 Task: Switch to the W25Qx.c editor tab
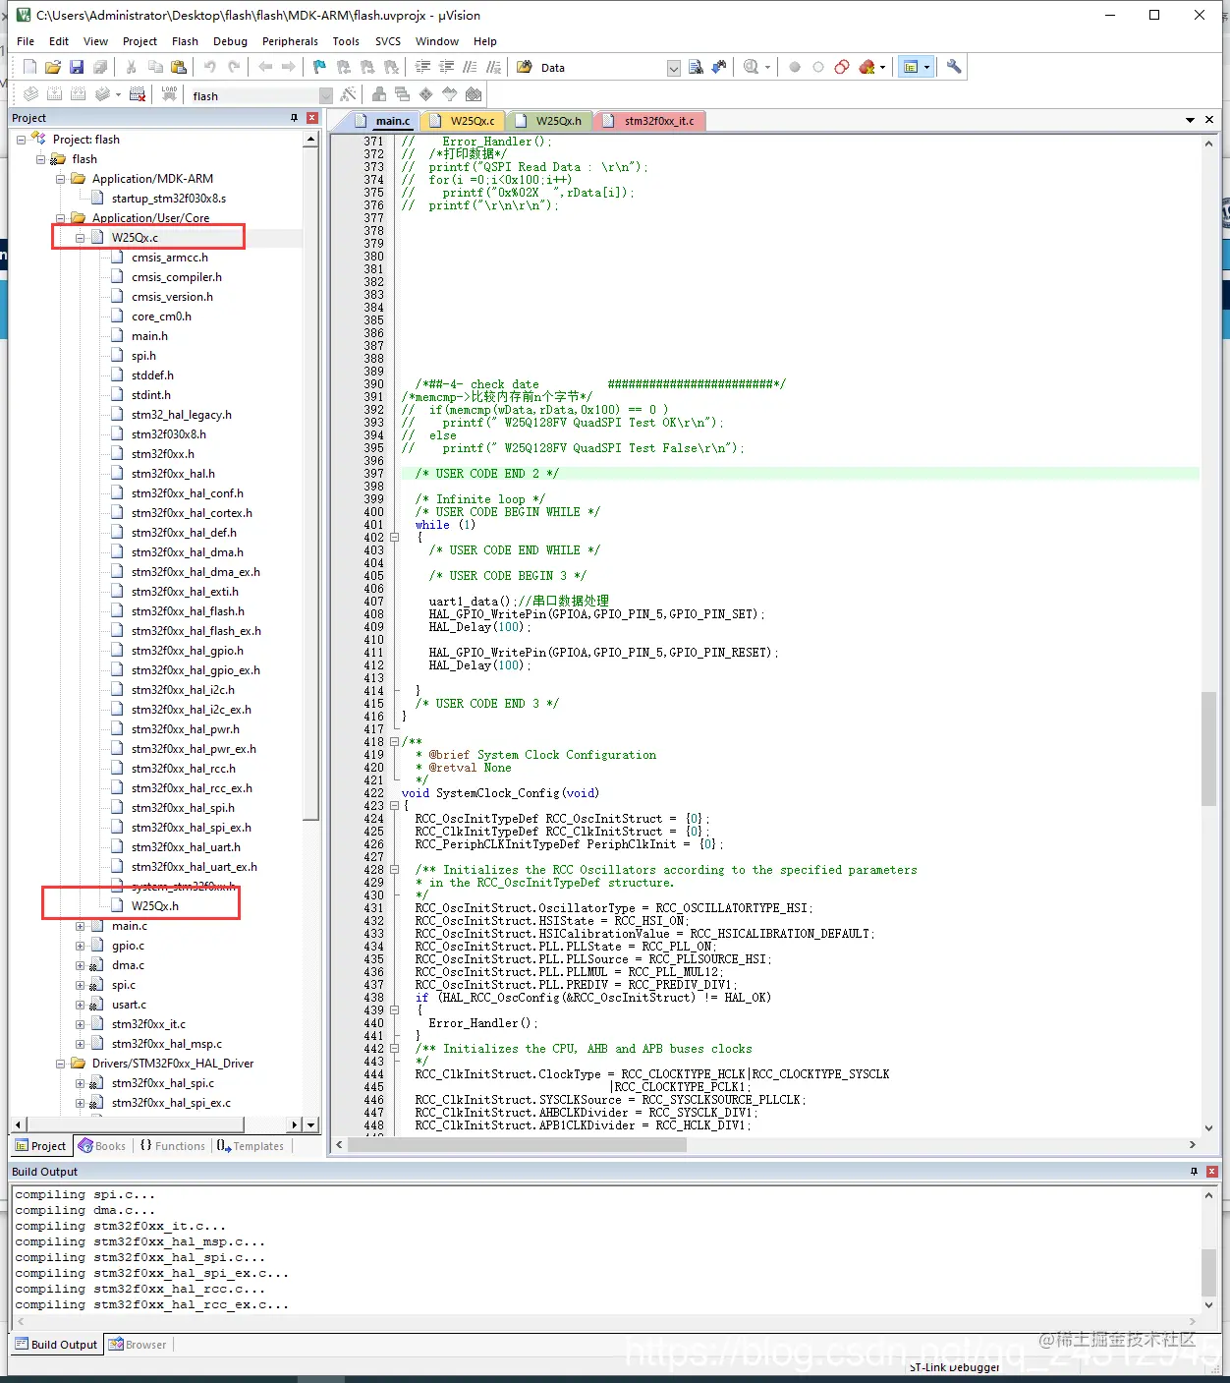[x=465, y=121]
